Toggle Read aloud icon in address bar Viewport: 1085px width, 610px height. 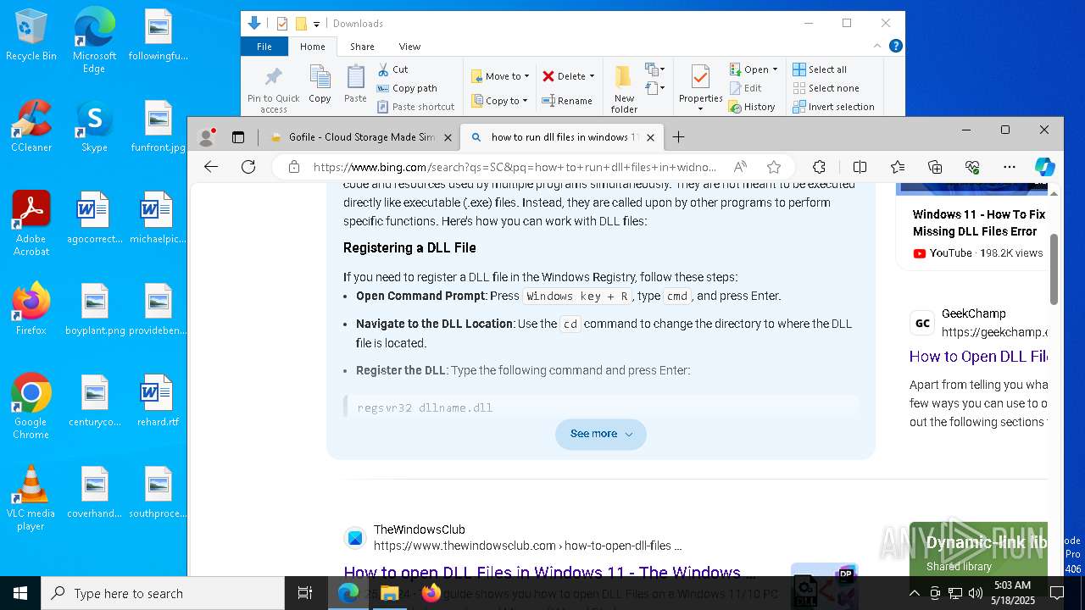[740, 167]
